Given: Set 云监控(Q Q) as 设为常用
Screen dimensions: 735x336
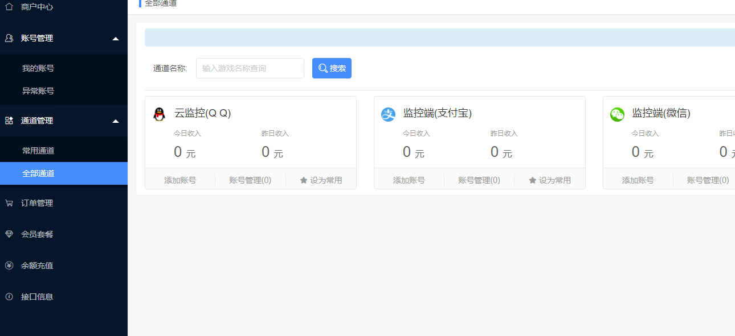Looking at the screenshot, I should pos(321,180).
